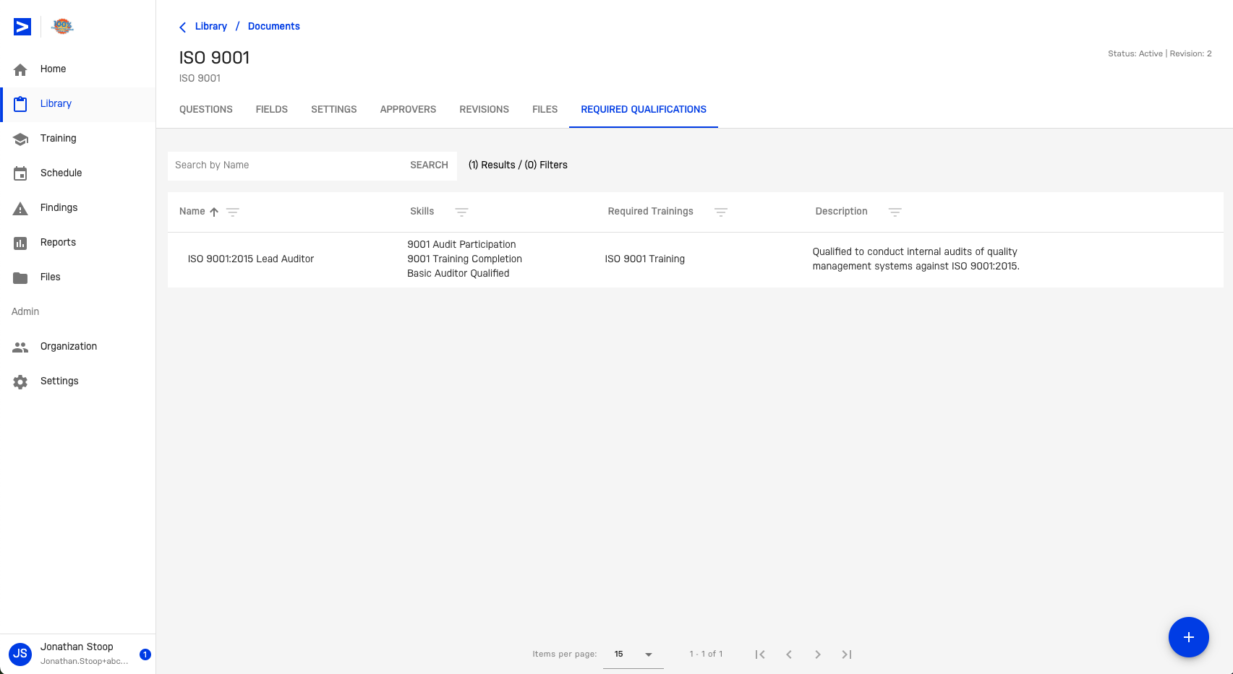Screen dimensions: 1233x674
Task: Click the blue arrow app logo
Action: click(22, 27)
